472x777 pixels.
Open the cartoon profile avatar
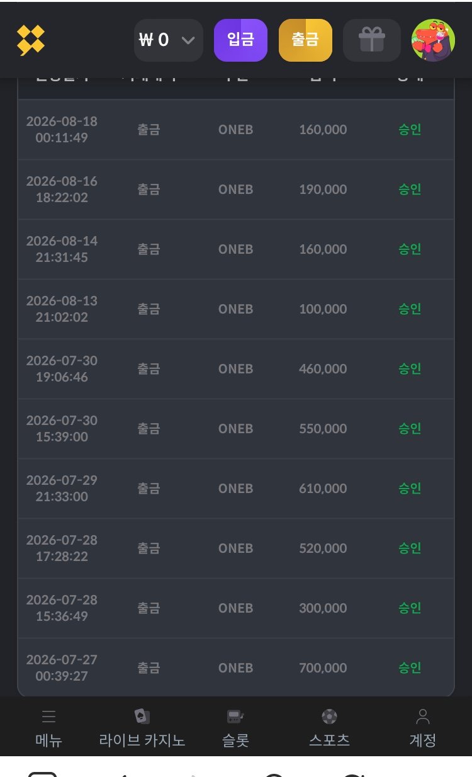[x=433, y=40]
